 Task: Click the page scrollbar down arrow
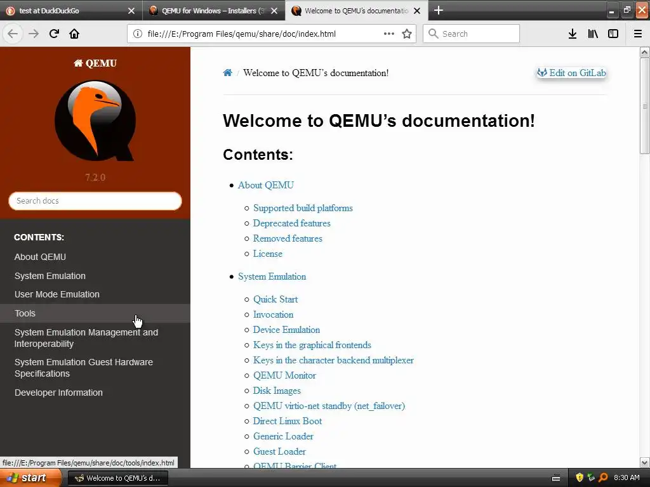tap(645, 462)
